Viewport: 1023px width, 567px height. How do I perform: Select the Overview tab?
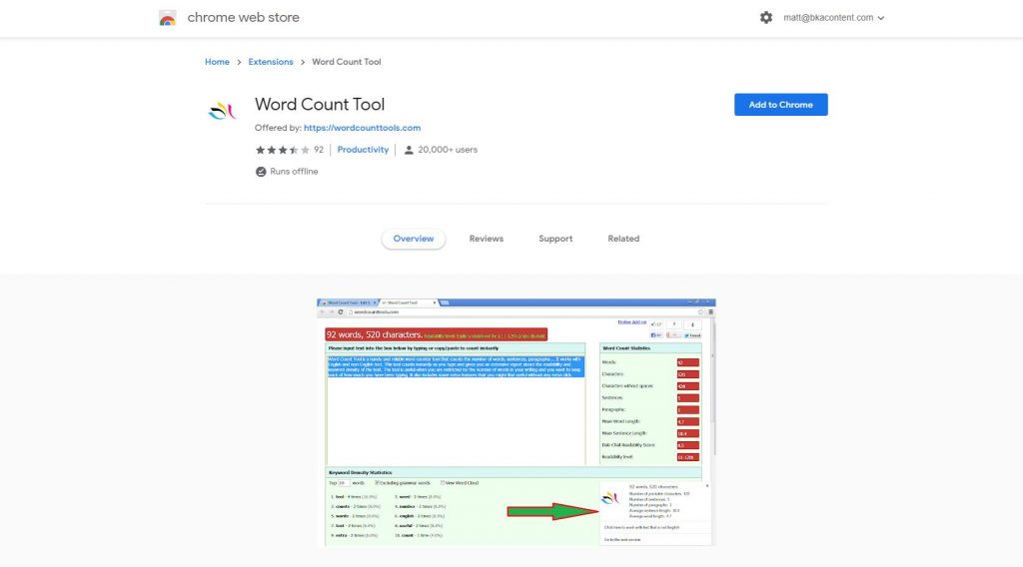click(414, 239)
